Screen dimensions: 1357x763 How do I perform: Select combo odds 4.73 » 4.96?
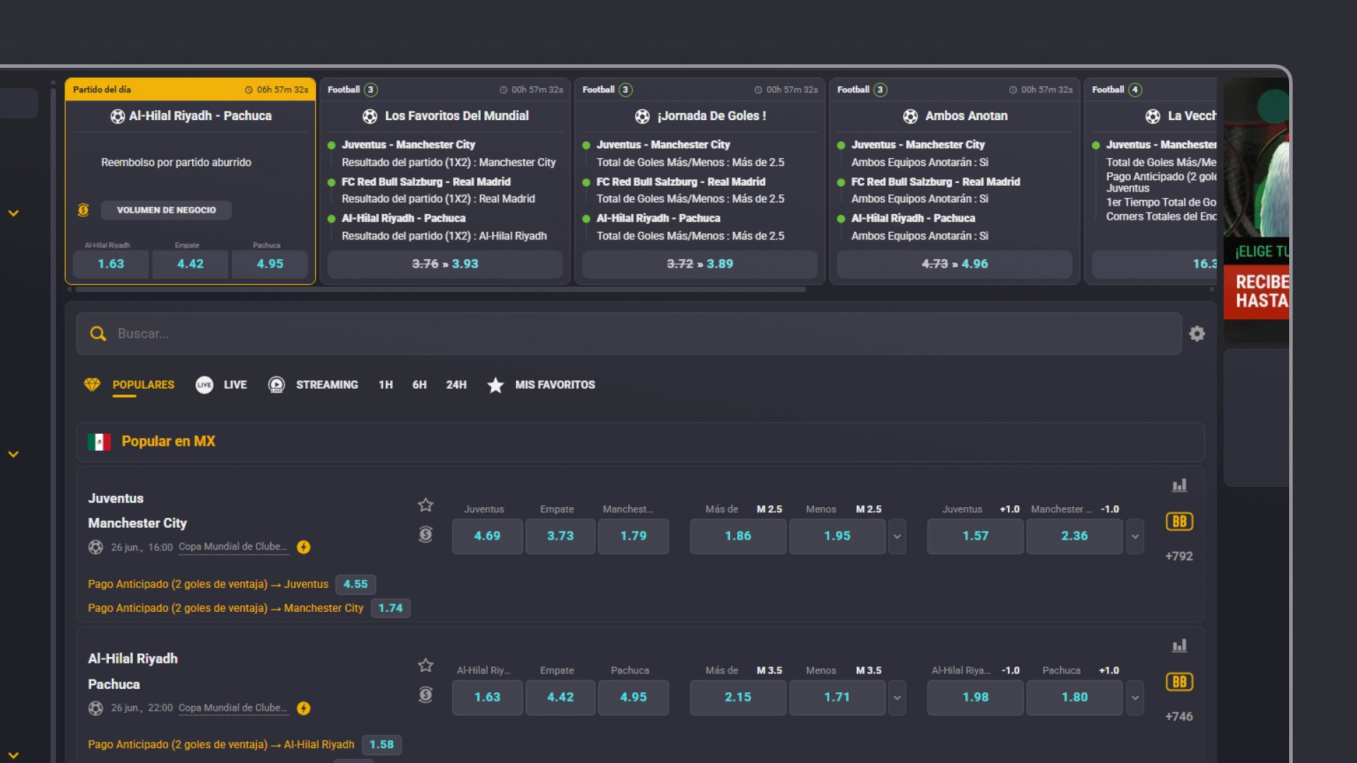click(x=955, y=264)
